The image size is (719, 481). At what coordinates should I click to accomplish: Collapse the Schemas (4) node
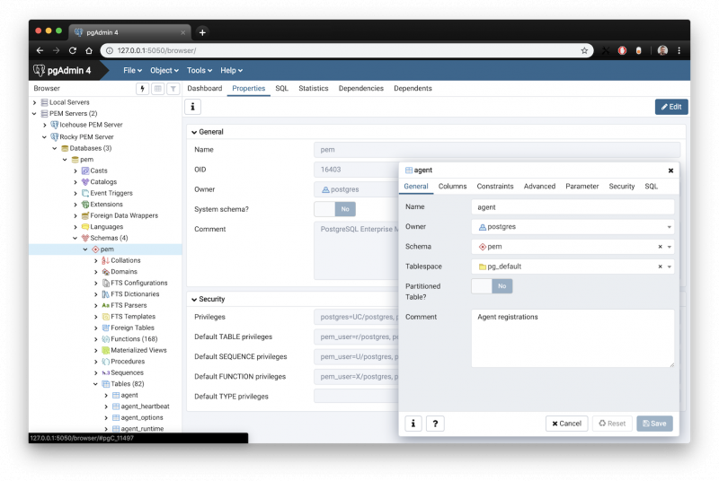pyautogui.click(x=75, y=238)
